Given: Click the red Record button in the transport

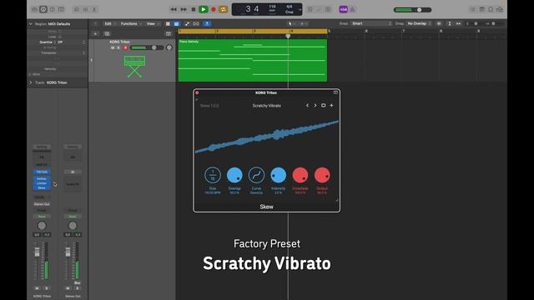Looking at the screenshot, I should click(214, 9).
